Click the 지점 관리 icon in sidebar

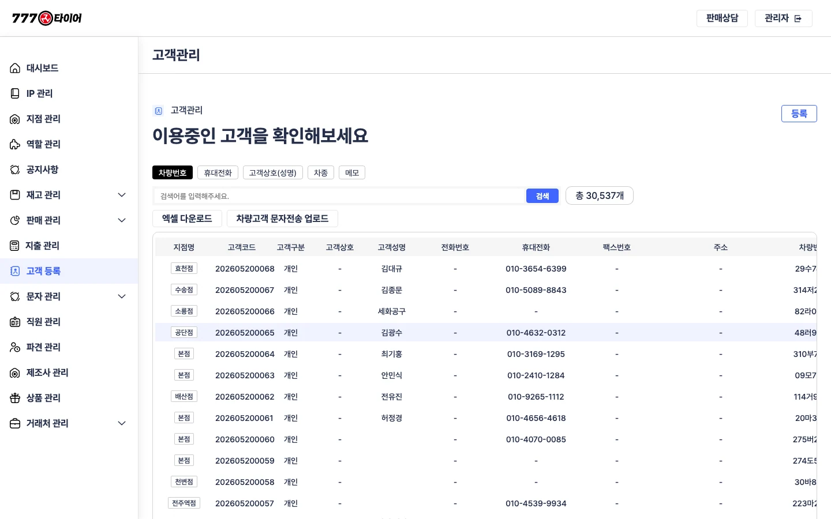click(x=15, y=119)
